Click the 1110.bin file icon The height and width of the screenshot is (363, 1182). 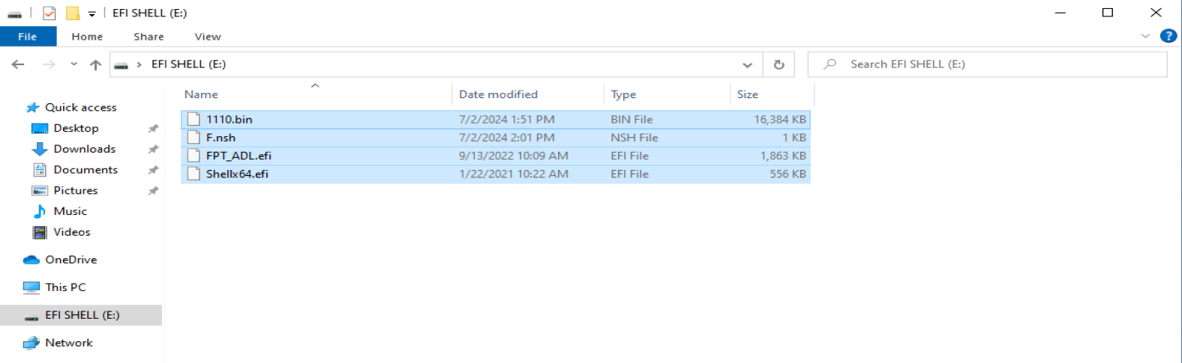[x=193, y=119]
